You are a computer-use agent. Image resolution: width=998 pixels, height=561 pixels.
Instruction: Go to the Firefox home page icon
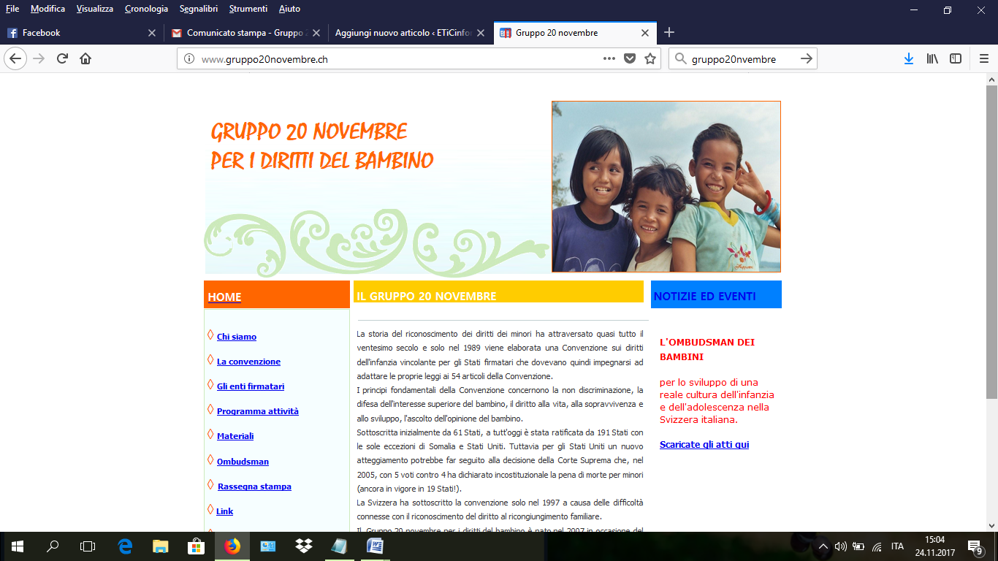85,58
